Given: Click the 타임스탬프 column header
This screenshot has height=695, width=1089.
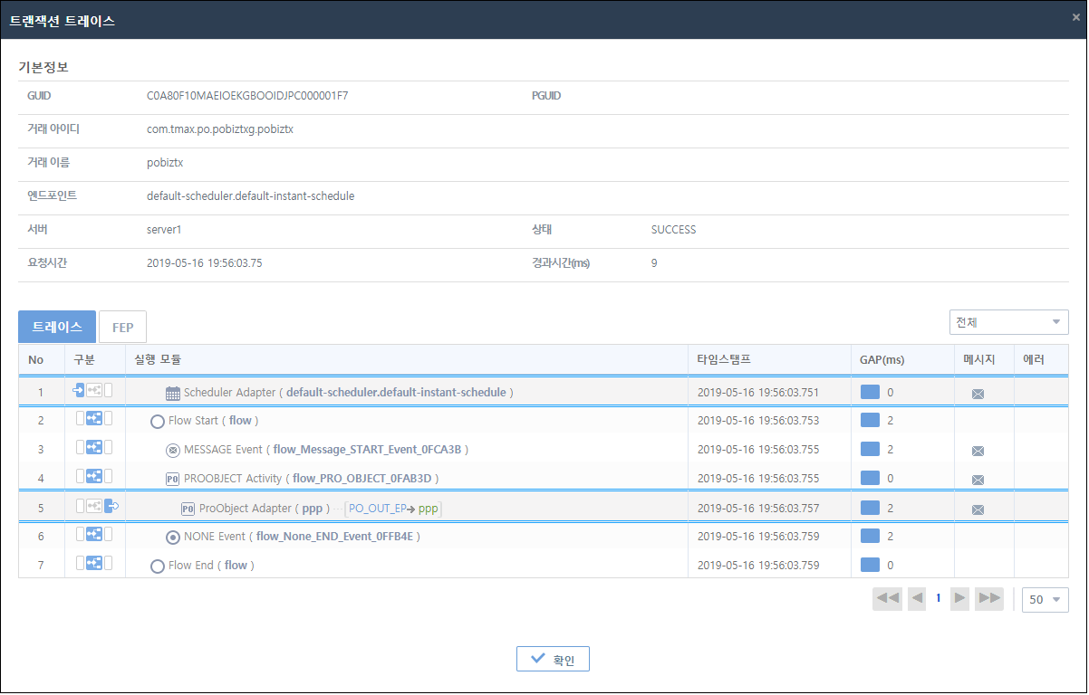Looking at the screenshot, I should (x=769, y=360).
